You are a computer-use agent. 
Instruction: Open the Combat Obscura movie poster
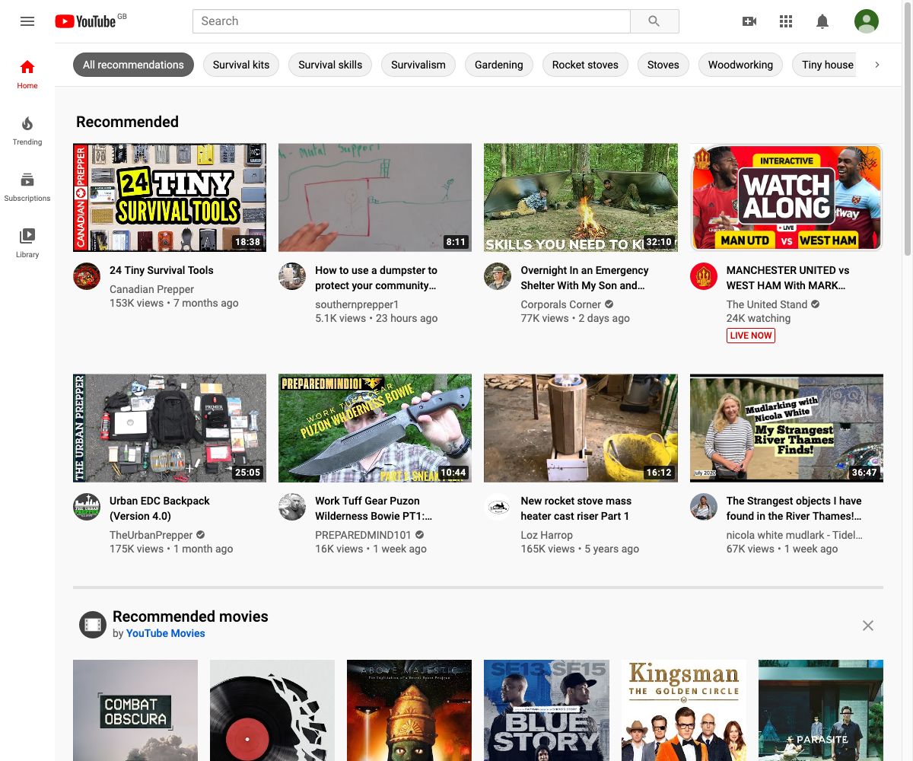135,710
